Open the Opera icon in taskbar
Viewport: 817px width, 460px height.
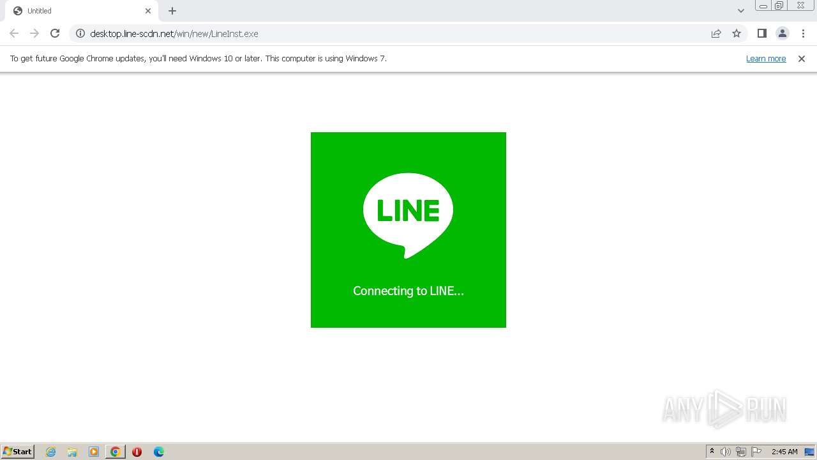pyautogui.click(x=137, y=452)
